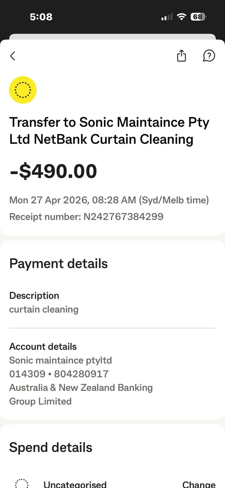Screen dimensions: 225x488
Task: Tap the share receipt icon
Action: pos(182,56)
